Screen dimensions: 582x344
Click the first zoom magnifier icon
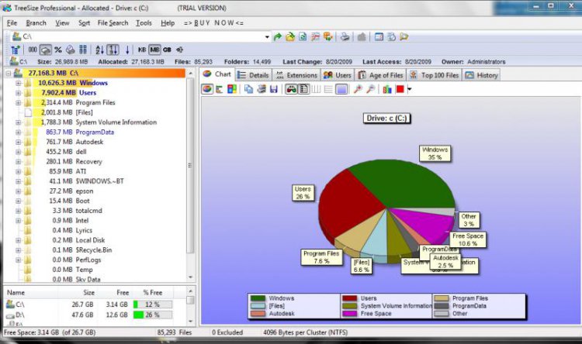(358, 89)
